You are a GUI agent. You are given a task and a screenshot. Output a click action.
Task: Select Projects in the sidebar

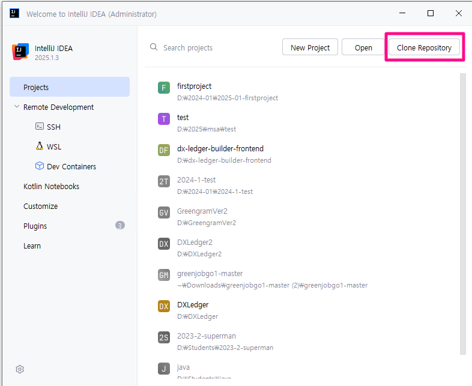(x=70, y=87)
